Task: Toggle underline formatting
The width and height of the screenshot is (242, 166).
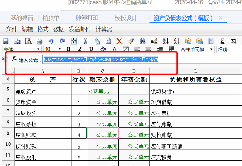Action: point(91,49)
